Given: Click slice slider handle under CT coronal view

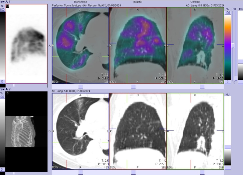Looking at the screenshot, I should pos(202,172).
